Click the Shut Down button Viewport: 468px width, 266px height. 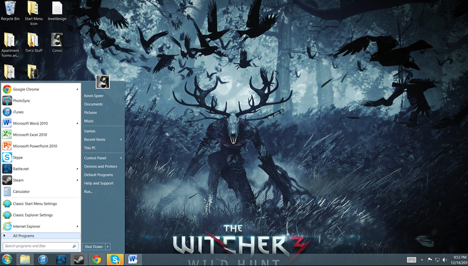[94, 246]
